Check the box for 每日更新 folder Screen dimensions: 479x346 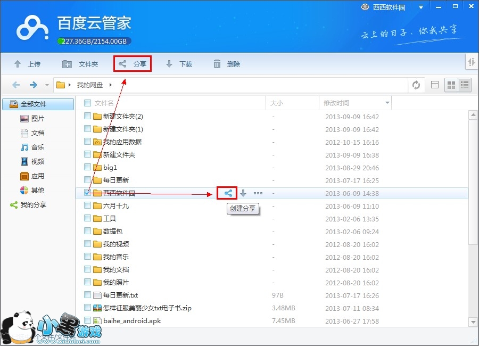87,180
